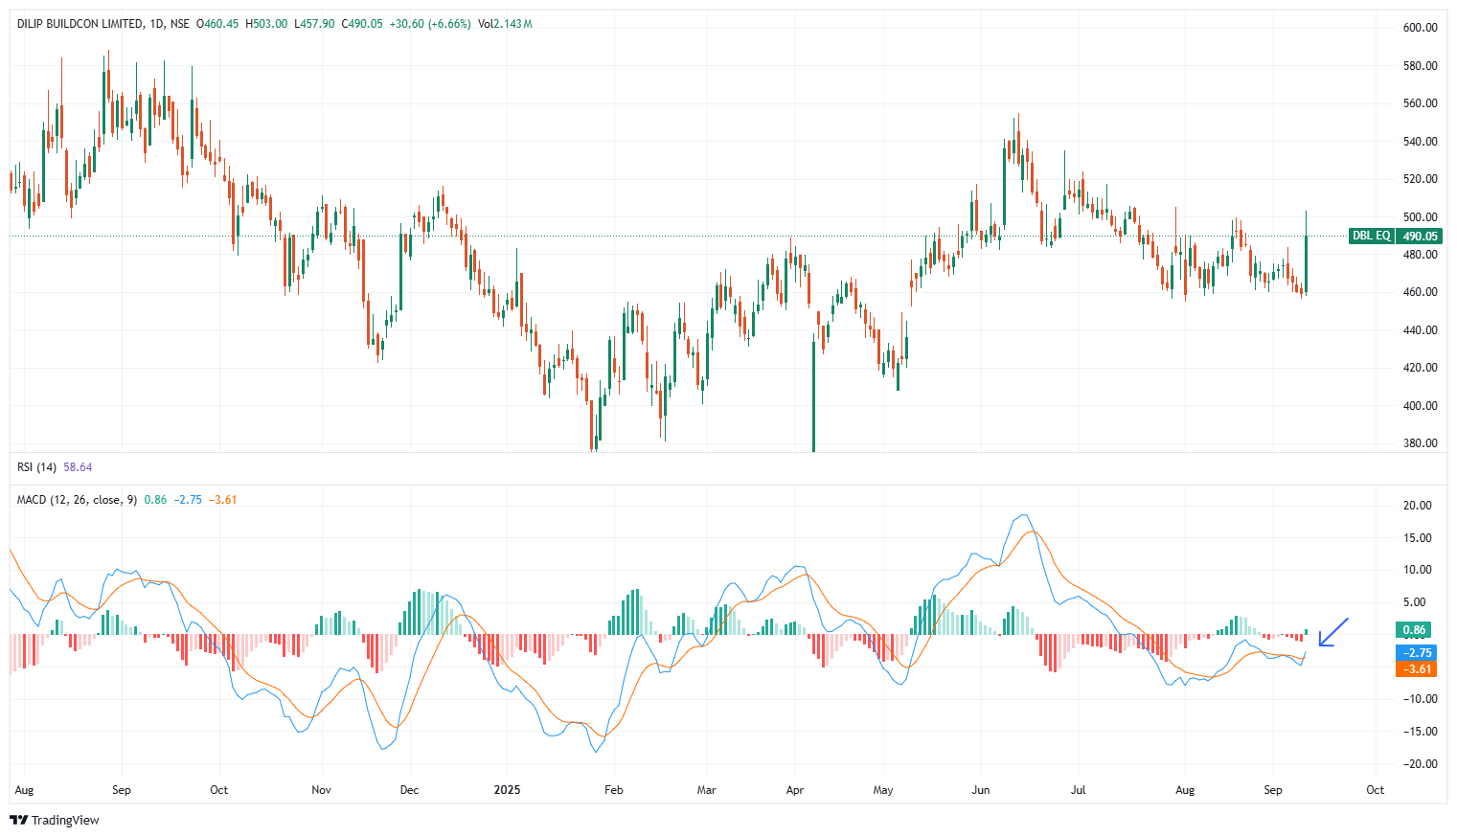Click the Apr label on time axis

coord(795,790)
